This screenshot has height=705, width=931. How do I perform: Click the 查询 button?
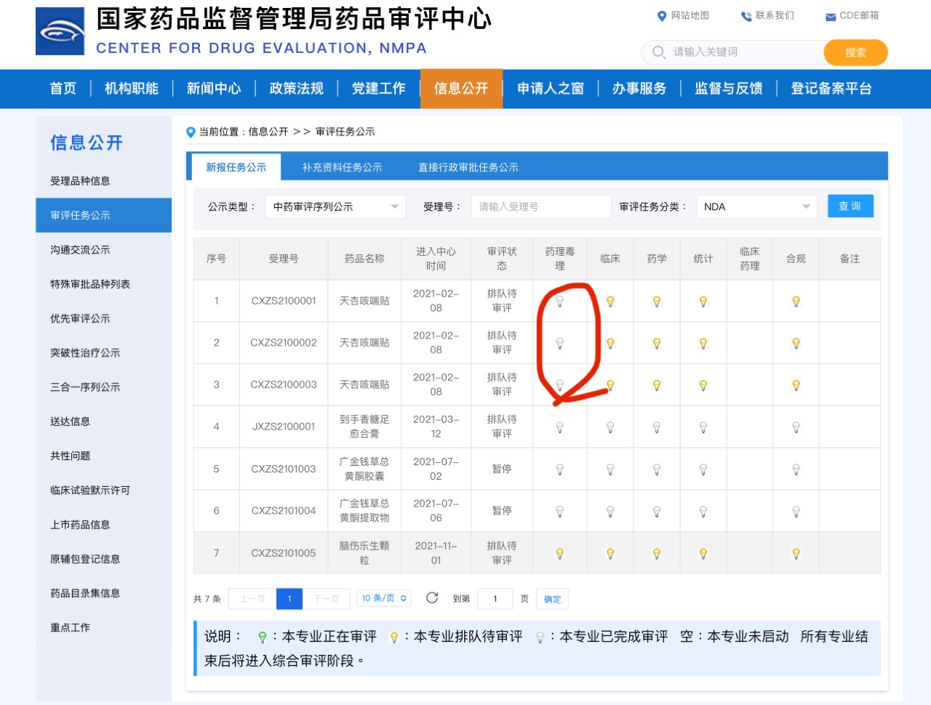tap(850, 206)
